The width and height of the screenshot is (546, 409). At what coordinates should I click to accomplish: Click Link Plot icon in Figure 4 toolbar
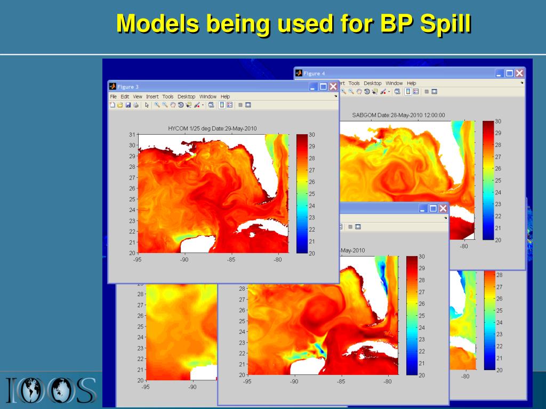click(x=397, y=92)
